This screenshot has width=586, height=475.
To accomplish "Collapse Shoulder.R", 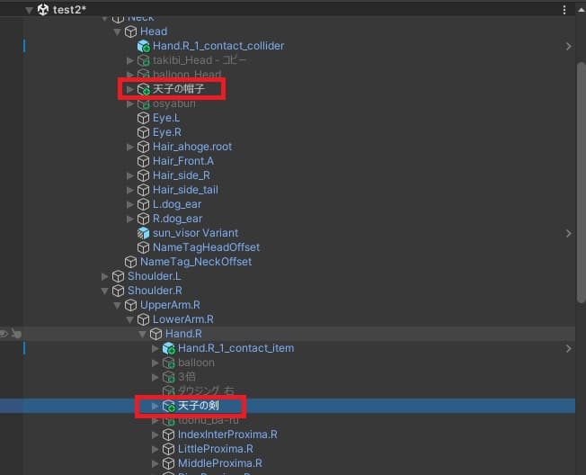I will (x=104, y=291).
